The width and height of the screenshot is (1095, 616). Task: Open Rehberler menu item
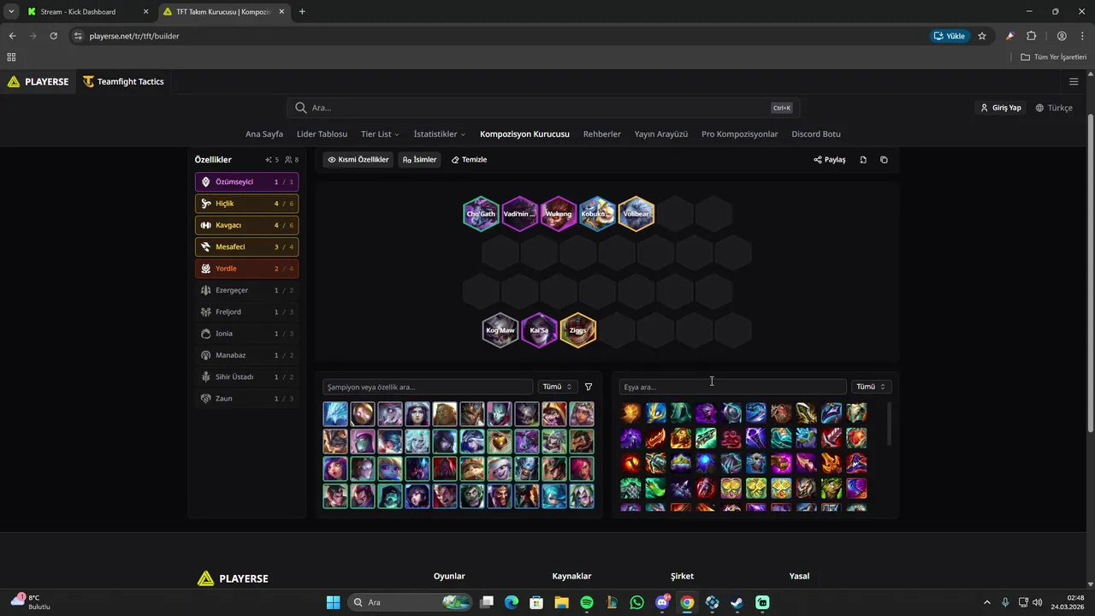click(x=602, y=134)
